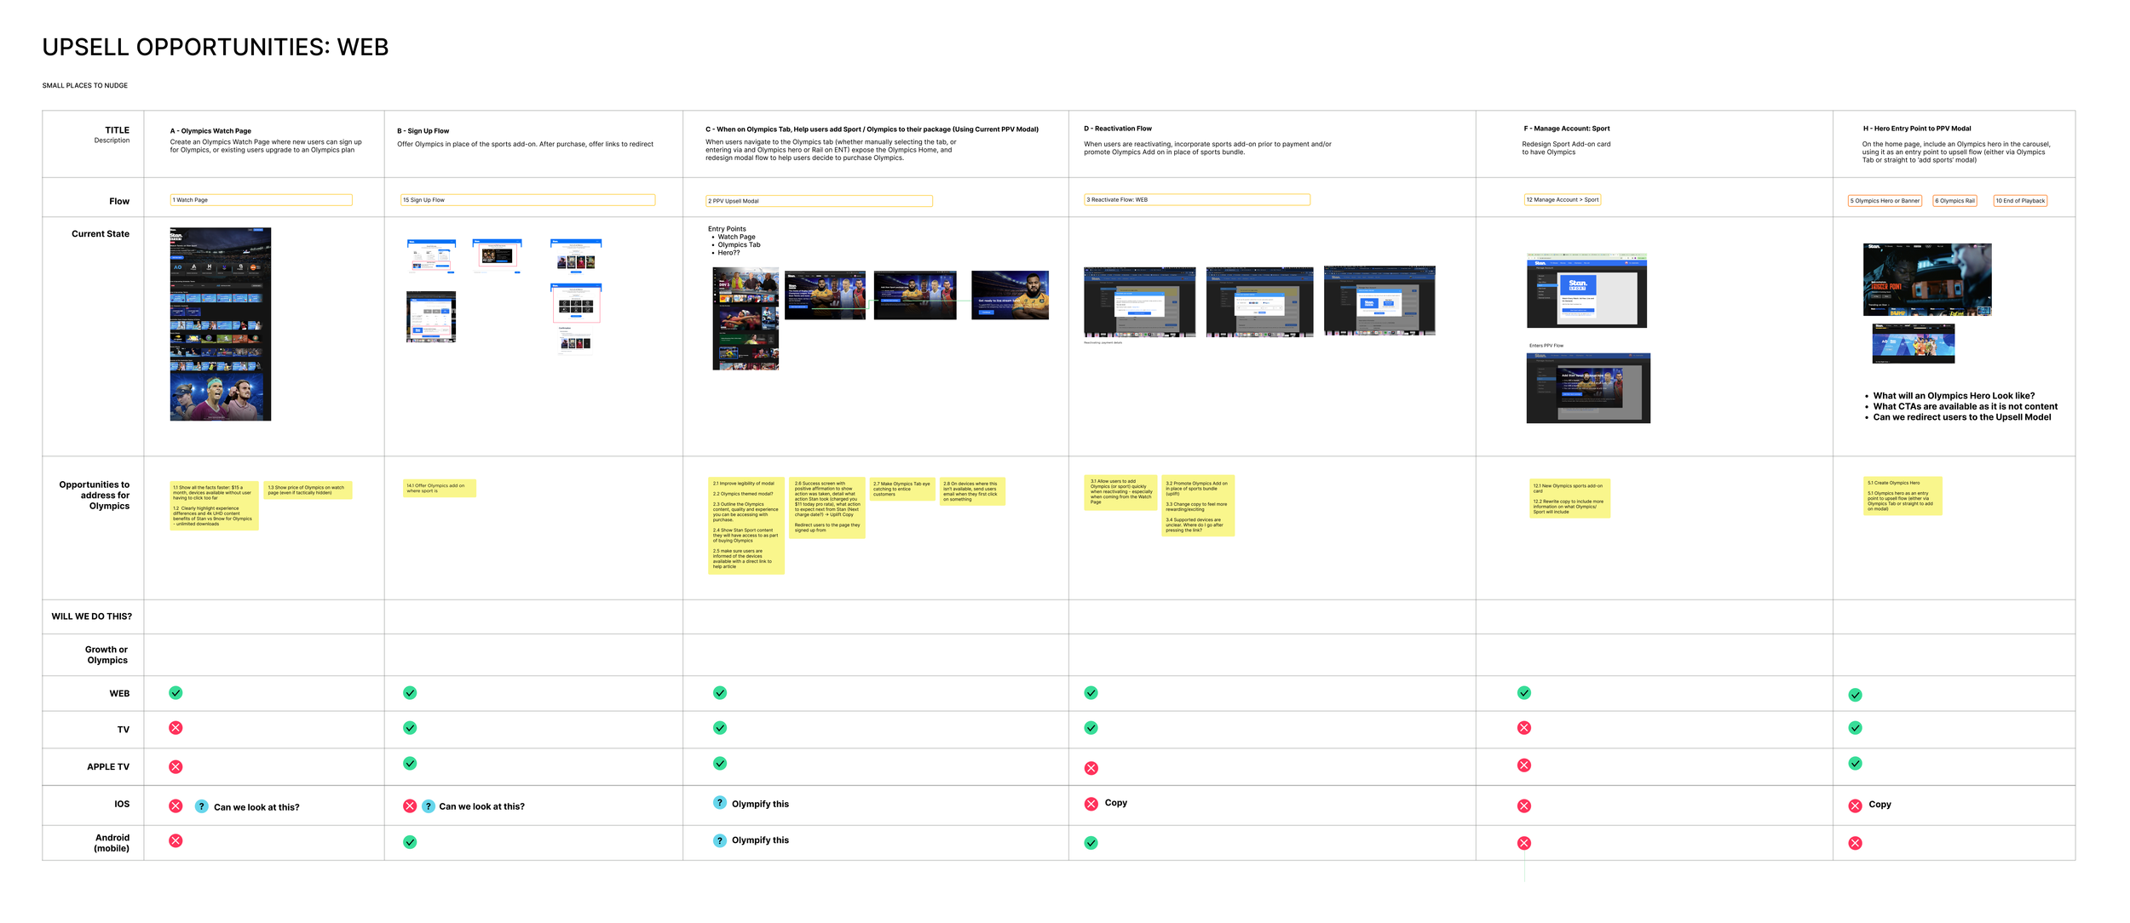Click red cross in TV row under Olympics Watch Page

click(x=176, y=728)
